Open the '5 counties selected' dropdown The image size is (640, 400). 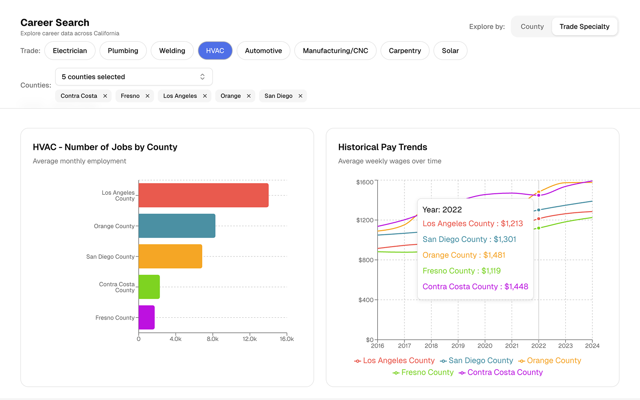[x=133, y=76]
